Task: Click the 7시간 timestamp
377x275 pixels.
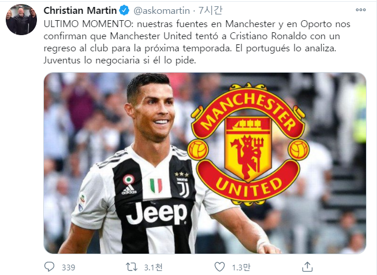Action: pos(210,10)
